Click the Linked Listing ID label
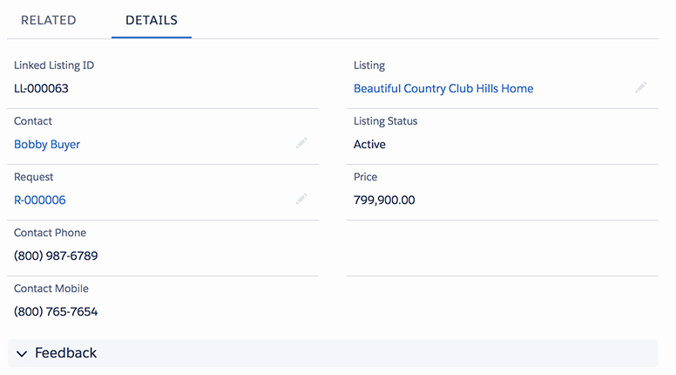Viewport: 676px width, 375px height. click(x=54, y=65)
